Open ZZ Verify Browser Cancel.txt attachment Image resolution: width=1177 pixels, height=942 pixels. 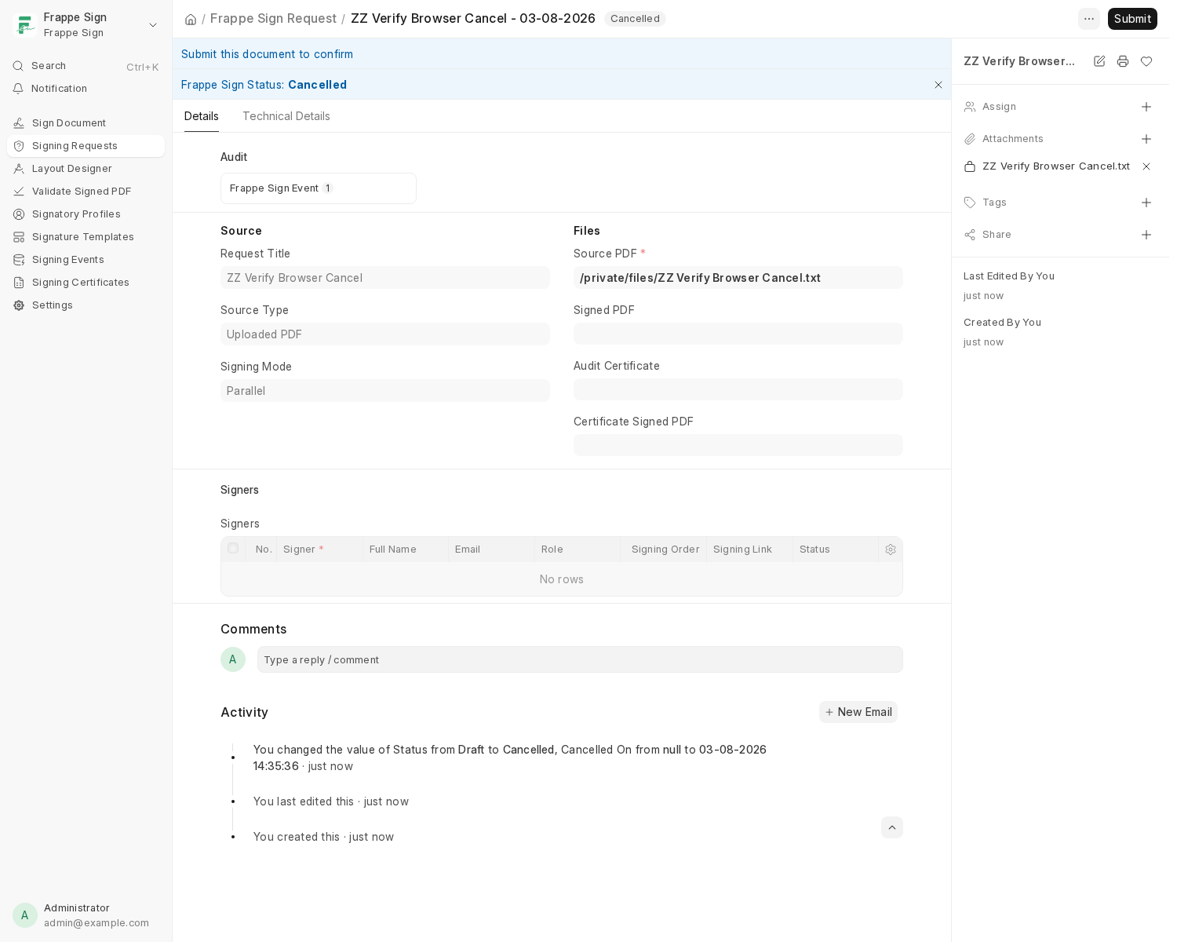[x=1056, y=166]
